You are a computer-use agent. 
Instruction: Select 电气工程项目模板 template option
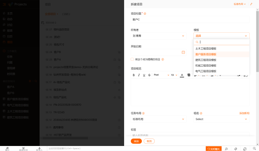(x=222, y=71)
